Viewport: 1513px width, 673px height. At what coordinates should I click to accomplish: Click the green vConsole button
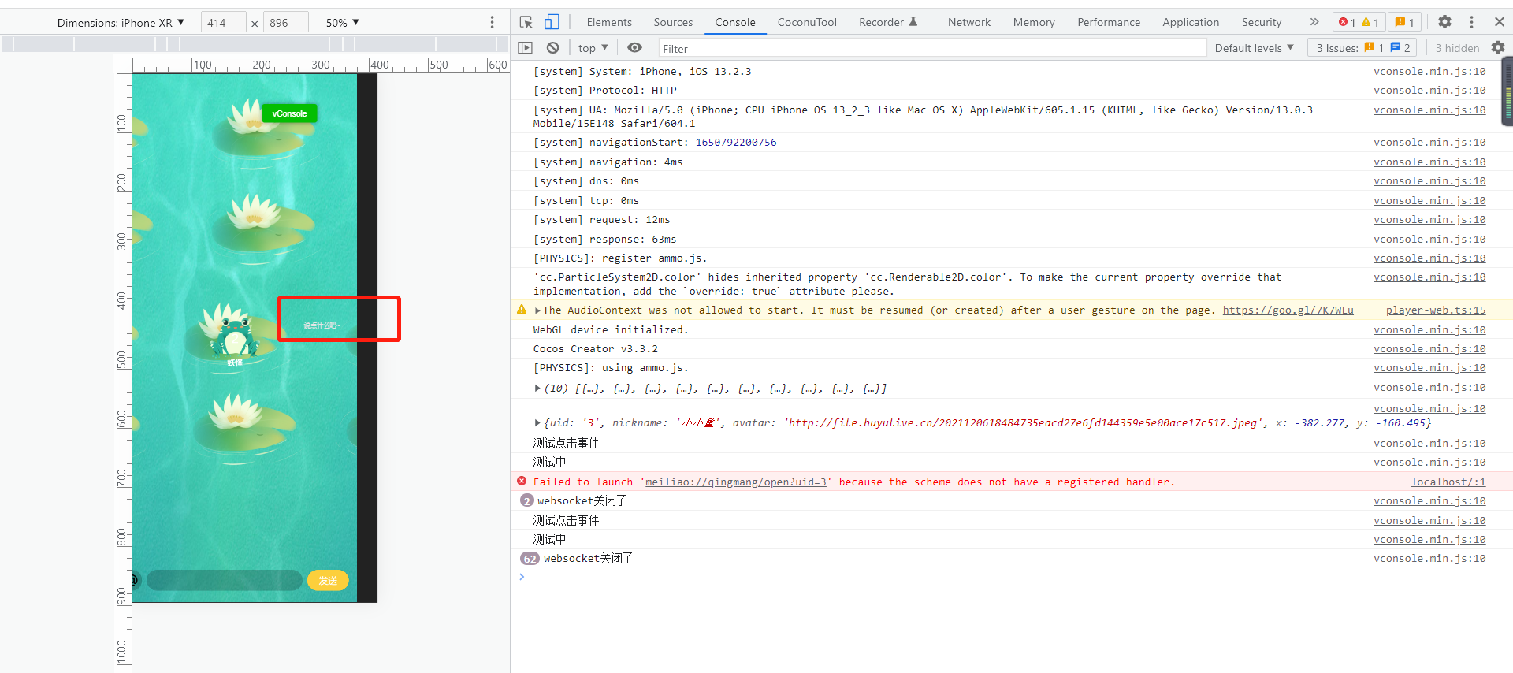coord(289,113)
